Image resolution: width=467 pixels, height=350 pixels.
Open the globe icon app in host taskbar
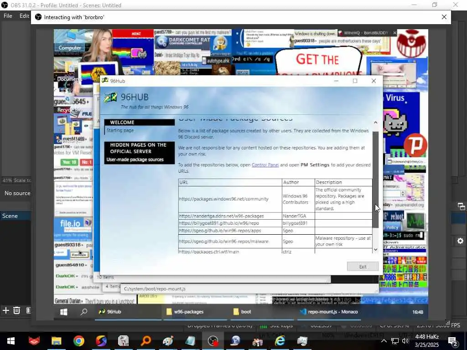click(x=235, y=341)
